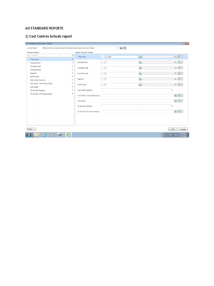Viewport: 214px width, 286px height.
Task: Select Fiscal Year in Prompt Summary
Action: tap(50, 59)
